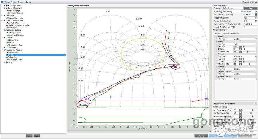258x139 pixels.
Task: Open the Scheduling Best Setting dropdown
Action: click(x=232, y=11)
